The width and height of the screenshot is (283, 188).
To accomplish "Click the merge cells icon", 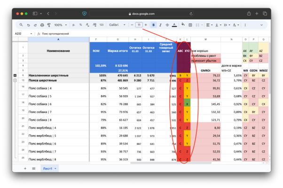I will (197, 25).
